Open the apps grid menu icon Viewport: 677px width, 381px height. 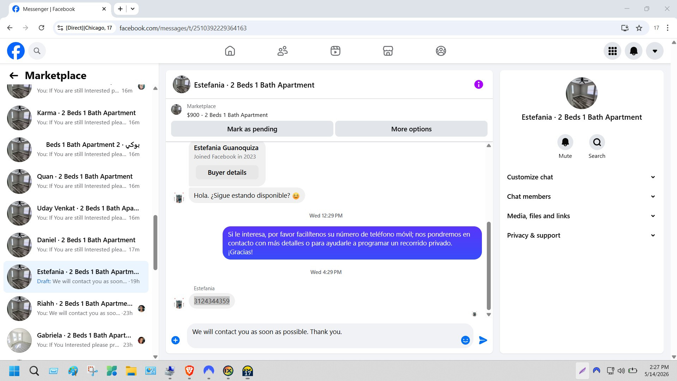point(612,51)
